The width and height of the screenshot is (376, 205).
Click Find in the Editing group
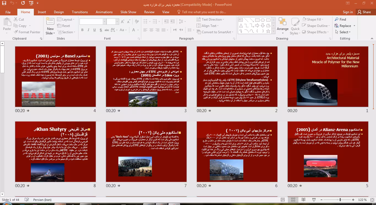point(340,20)
